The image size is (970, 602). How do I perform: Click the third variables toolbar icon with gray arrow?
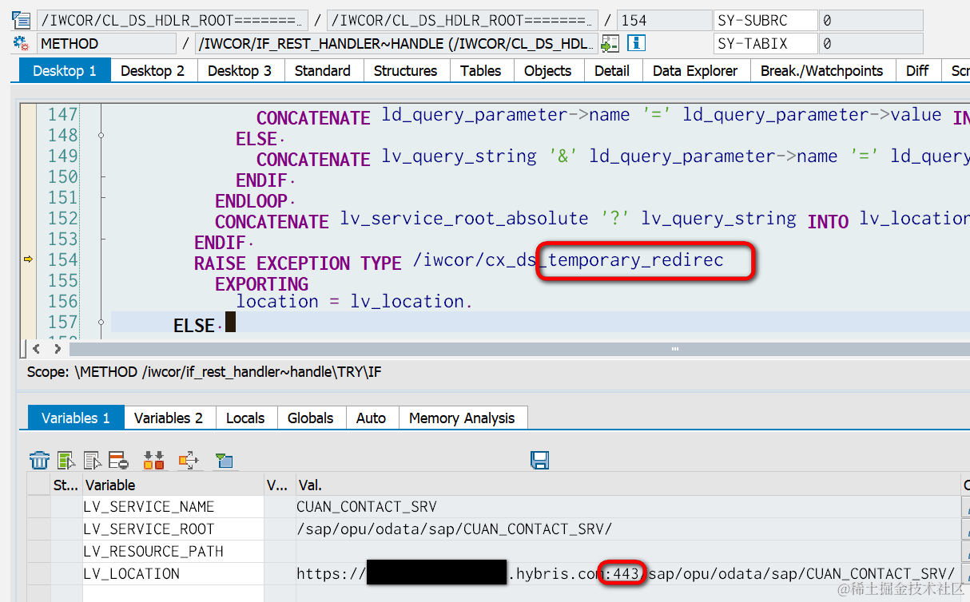[93, 460]
